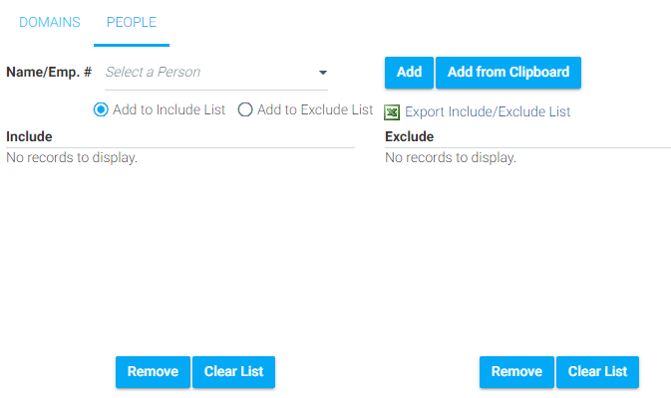
Task: Click the Add to Include List label text
Action: (x=169, y=109)
